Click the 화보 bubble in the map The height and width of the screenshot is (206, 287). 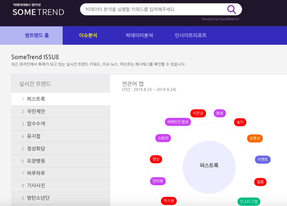(220, 113)
